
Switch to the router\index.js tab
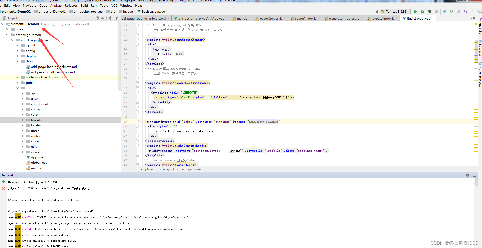(306, 19)
